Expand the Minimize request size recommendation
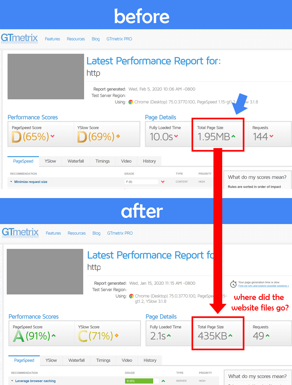The width and height of the screenshot is (292, 385). 31,182
